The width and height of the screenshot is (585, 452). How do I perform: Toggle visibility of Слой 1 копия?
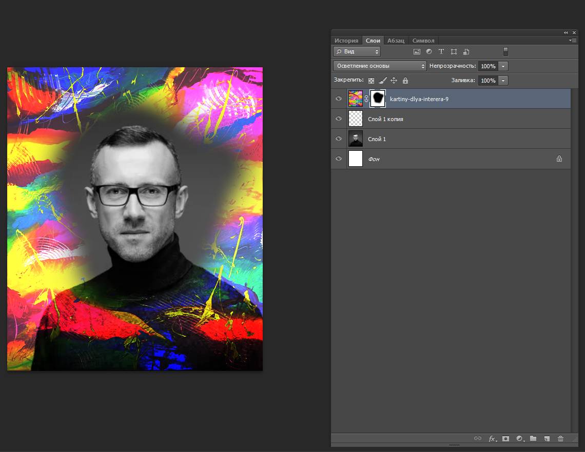coord(339,119)
